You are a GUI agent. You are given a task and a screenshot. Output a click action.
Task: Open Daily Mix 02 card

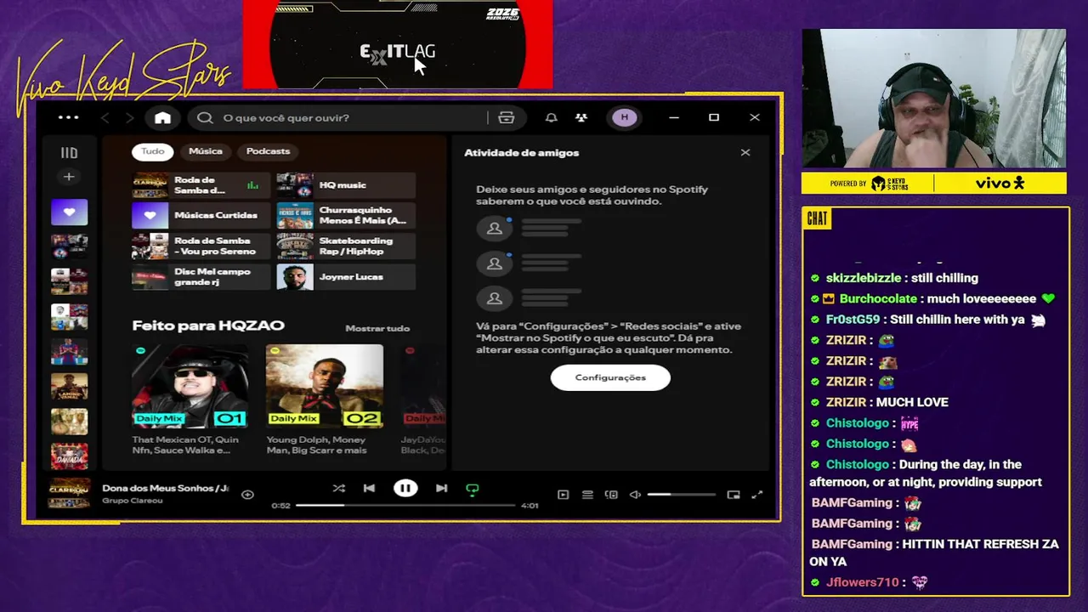324,399
